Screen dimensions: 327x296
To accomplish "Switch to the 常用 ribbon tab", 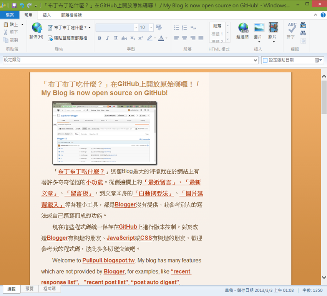I will pyautogui.click(x=28, y=15).
